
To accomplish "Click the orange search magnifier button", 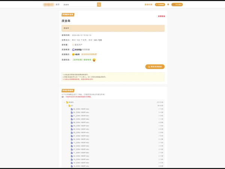I will pos(99,5).
